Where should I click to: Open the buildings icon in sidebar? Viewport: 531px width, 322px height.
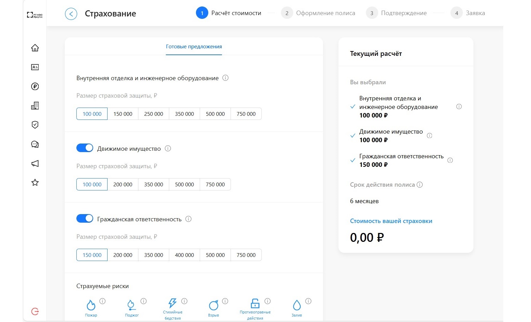click(35, 106)
